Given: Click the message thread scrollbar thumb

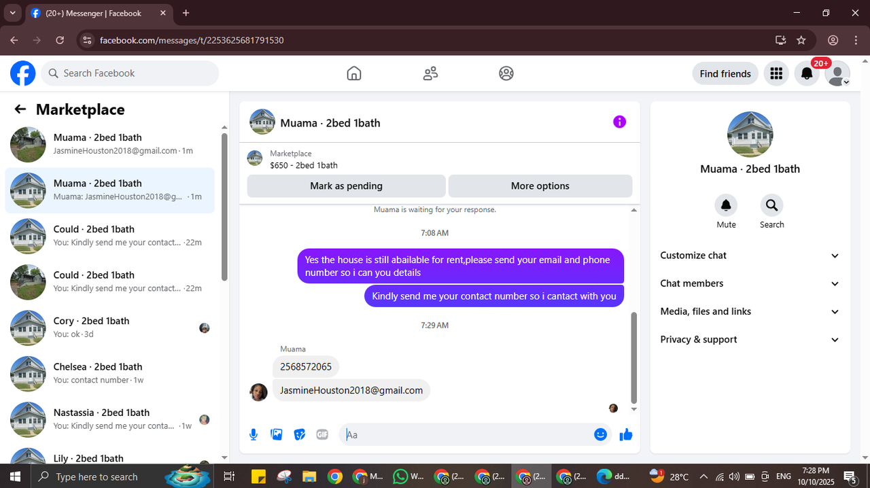Looking at the screenshot, I should click(x=634, y=358).
